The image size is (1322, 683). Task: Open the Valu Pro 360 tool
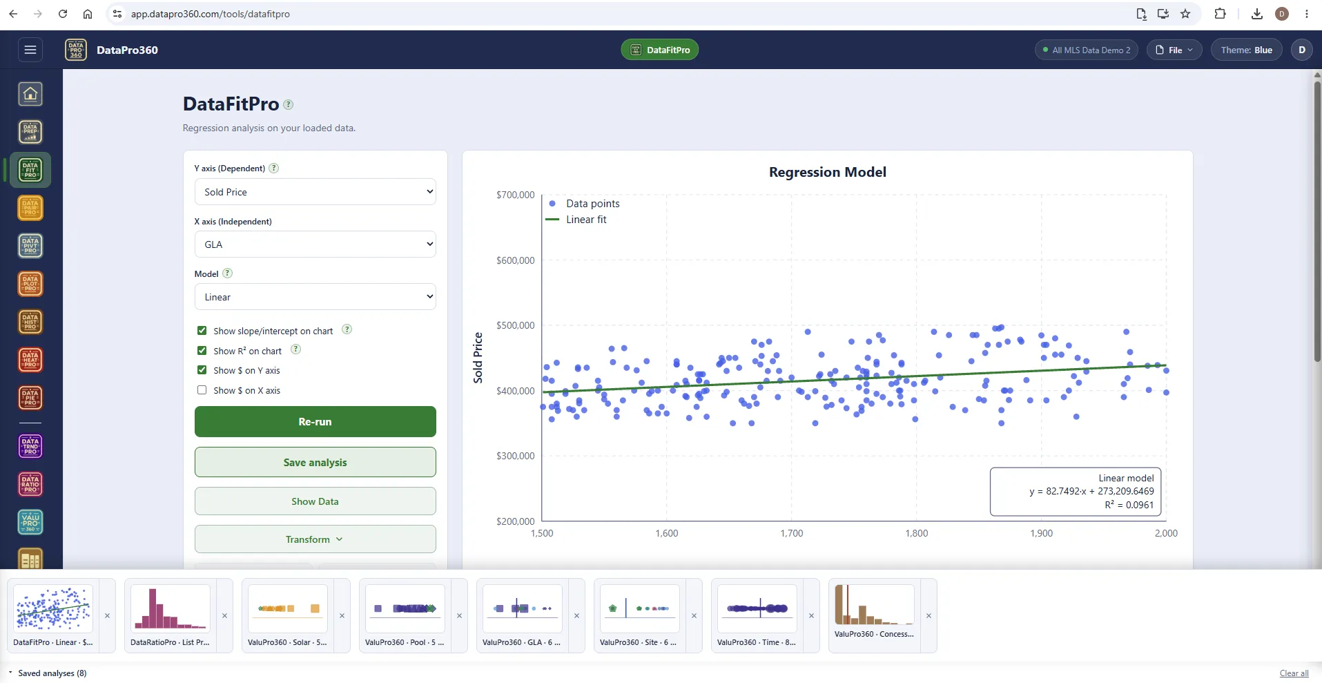[30, 522]
